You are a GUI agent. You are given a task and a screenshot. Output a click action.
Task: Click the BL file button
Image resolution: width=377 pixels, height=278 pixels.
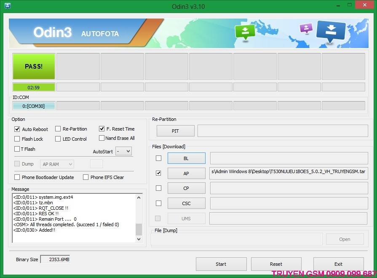tap(186, 158)
